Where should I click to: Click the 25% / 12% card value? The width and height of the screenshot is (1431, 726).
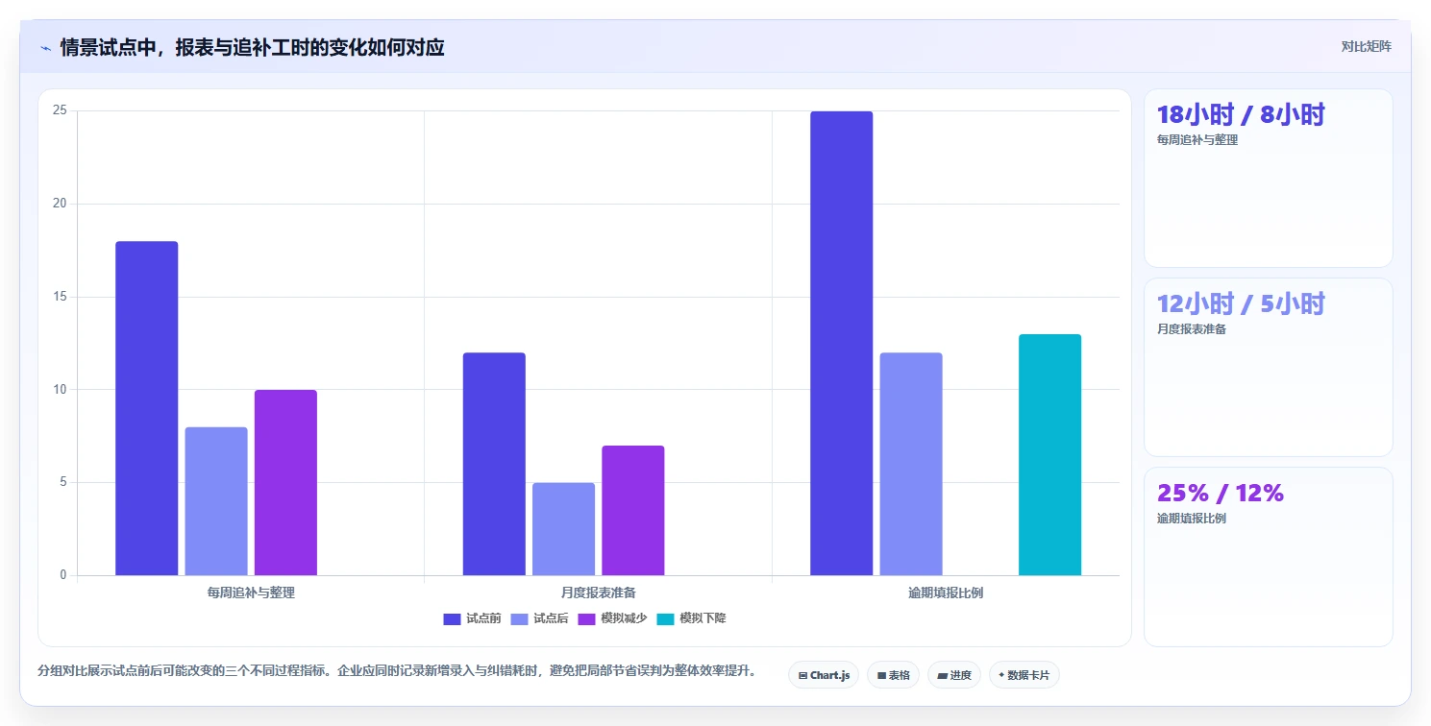pyautogui.click(x=1221, y=494)
